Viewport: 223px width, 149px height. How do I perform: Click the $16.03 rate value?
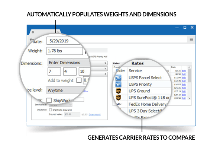point(178,85)
